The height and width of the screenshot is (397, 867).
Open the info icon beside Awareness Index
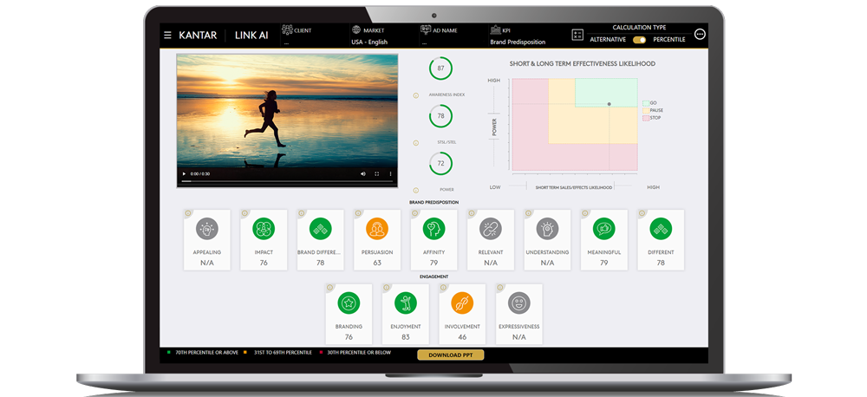(x=416, y=95)
